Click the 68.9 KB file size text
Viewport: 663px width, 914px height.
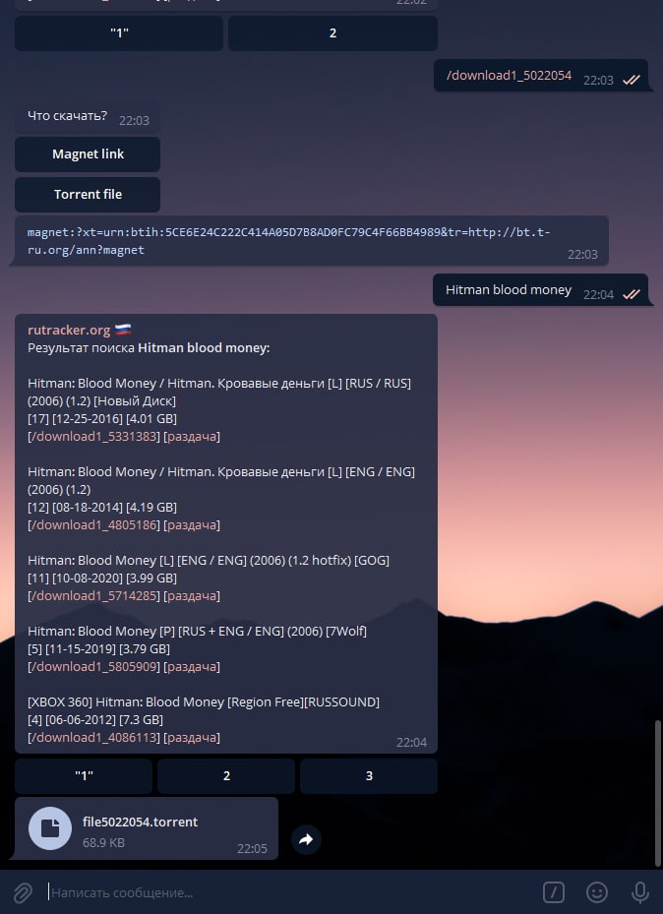[x=103, y=842]
